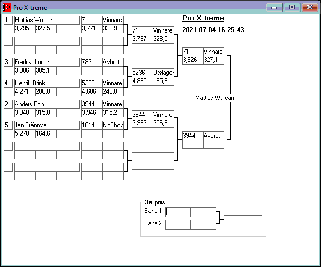Click the Jan Brännvall name field
This screenshot has width=321, height=267.
tap(47, 125)
